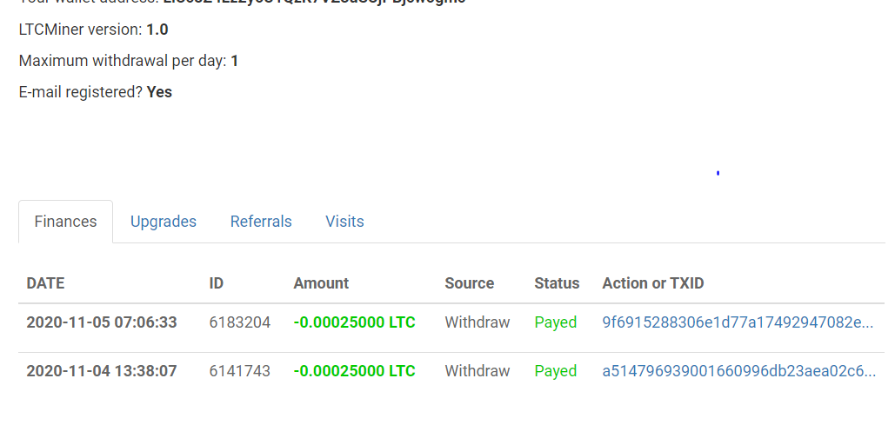Click the LTCMiner version line
895x425 pixels.
[94, 30]
